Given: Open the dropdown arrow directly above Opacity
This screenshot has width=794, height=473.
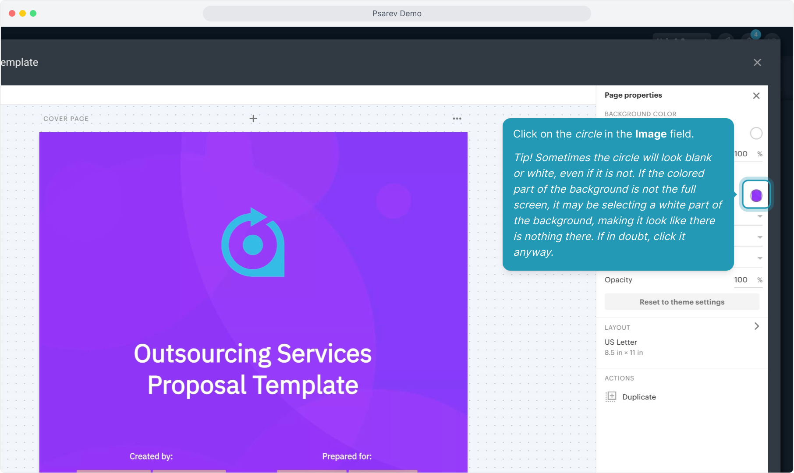Looking at the screenshot, I should tap(760, 258).
